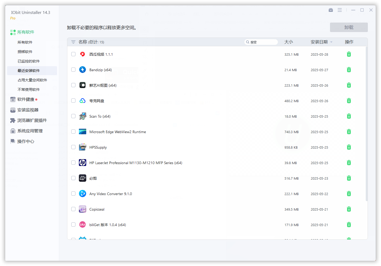Collapse the 所有软件 main section header
This screenshot has width=381, height=266.
click(22, 32)
